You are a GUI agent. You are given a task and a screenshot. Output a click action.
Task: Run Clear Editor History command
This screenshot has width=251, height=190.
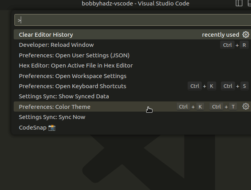[132, 34]
